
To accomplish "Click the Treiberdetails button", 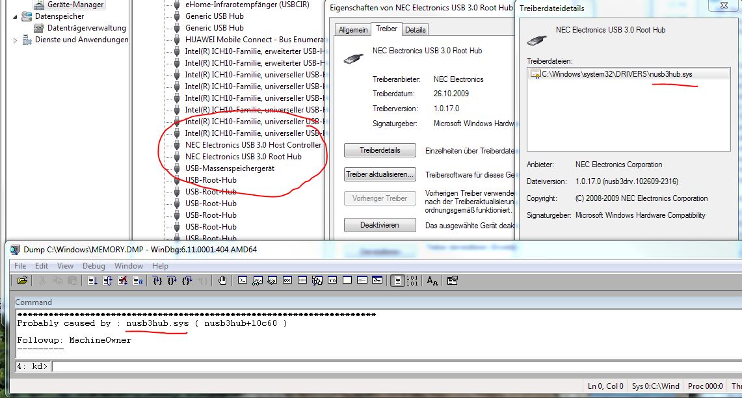I will click(x=380, y=150).
